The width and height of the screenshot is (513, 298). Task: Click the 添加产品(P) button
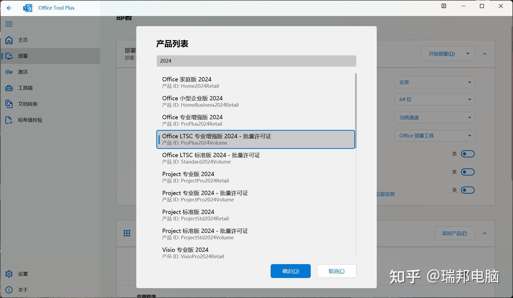point(455,233)
